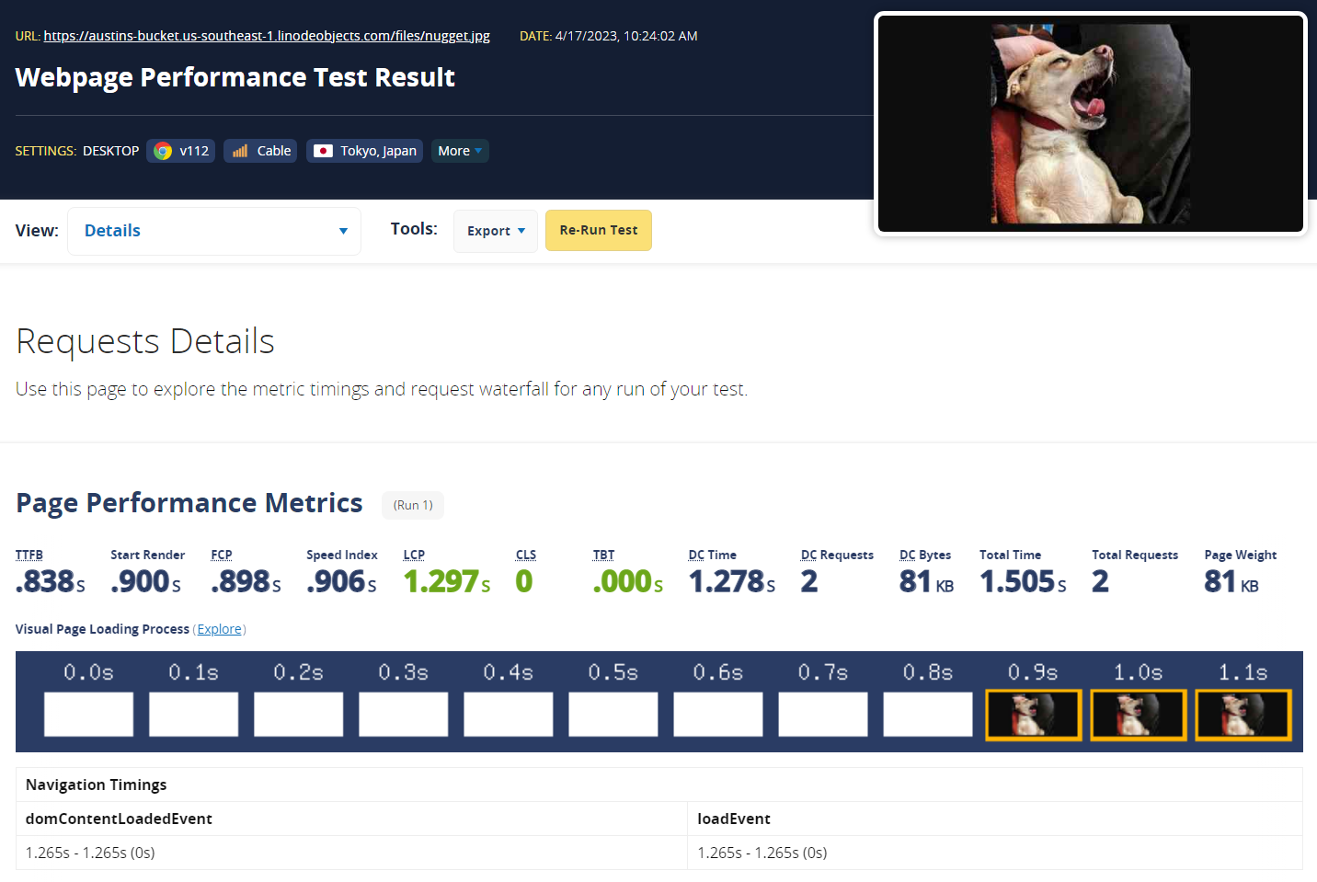Select the 1.0s filmstrip frame thumbnail
1317x882 pixels.
tap(1138, 715)
